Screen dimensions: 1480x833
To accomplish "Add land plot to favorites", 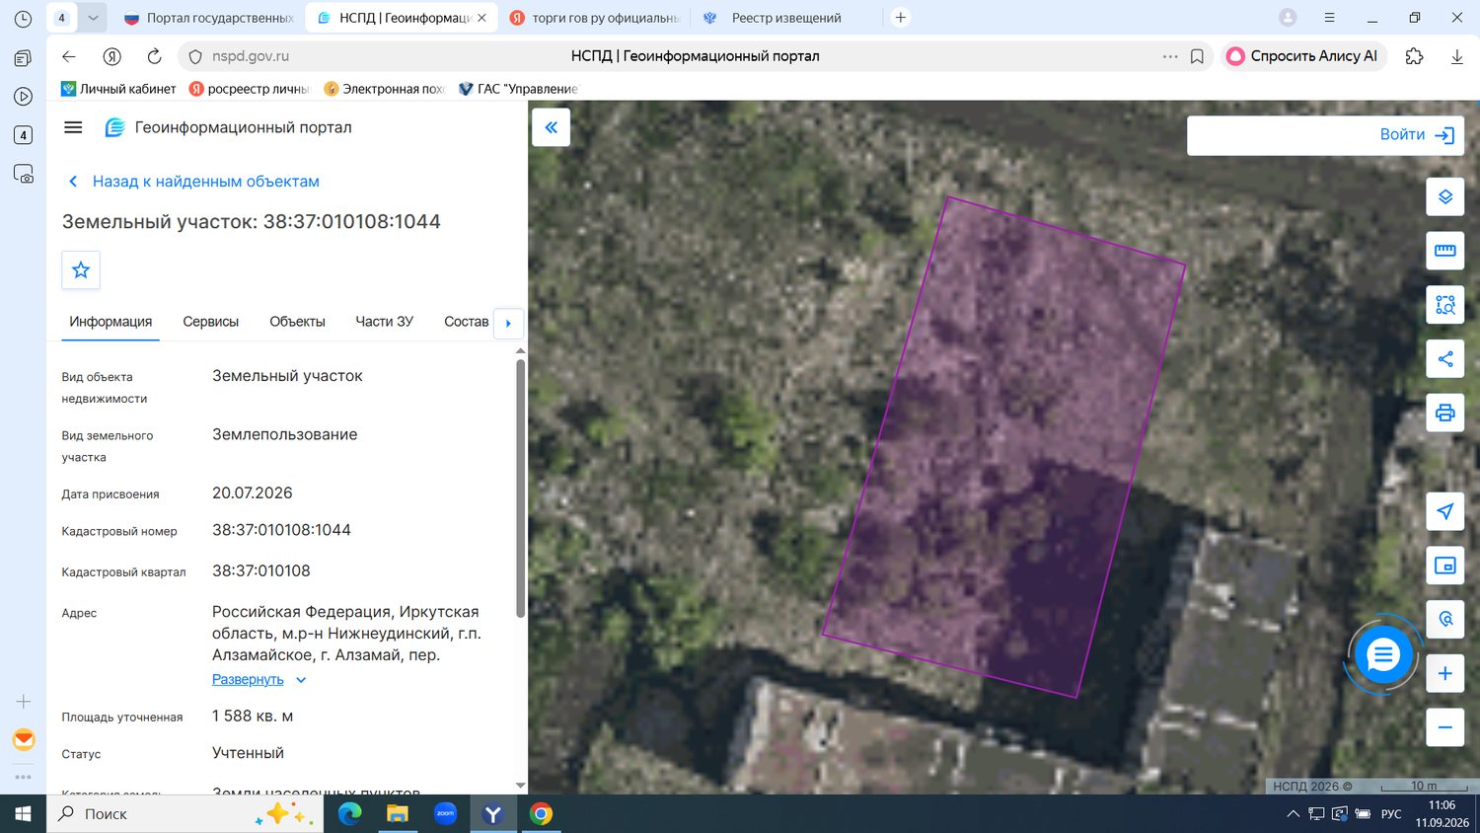I will (x=81, y=269).
